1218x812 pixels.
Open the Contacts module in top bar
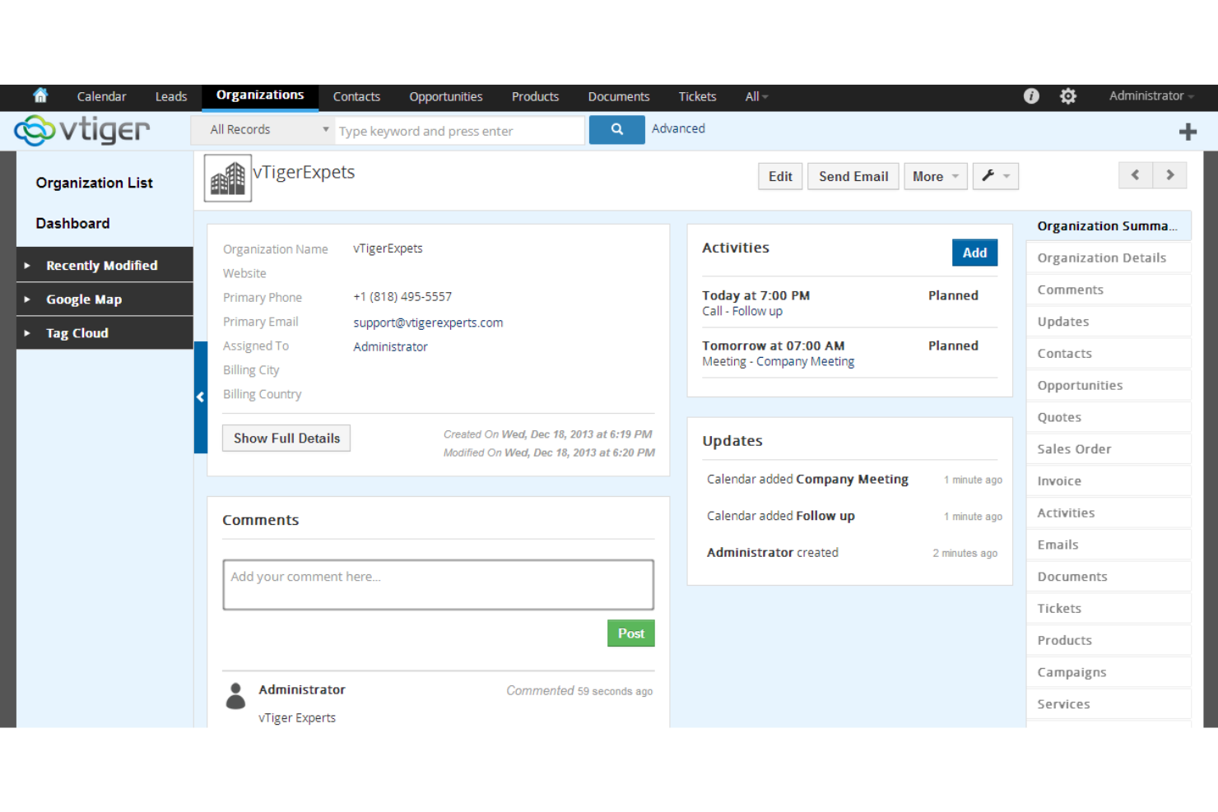tap(356, 96)
